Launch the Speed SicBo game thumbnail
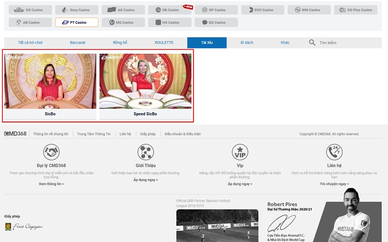 pos(145,81)
